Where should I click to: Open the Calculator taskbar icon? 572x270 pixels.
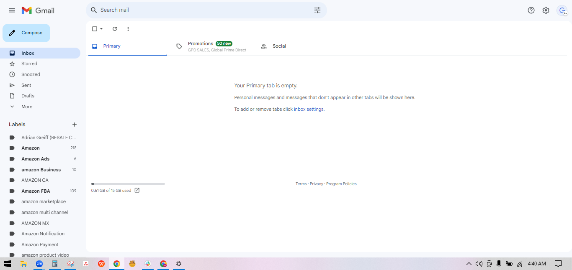[54, 264]
